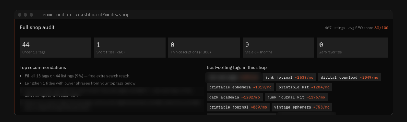Click 'Best-selling tags in this shop' heading

click(236, 67)
